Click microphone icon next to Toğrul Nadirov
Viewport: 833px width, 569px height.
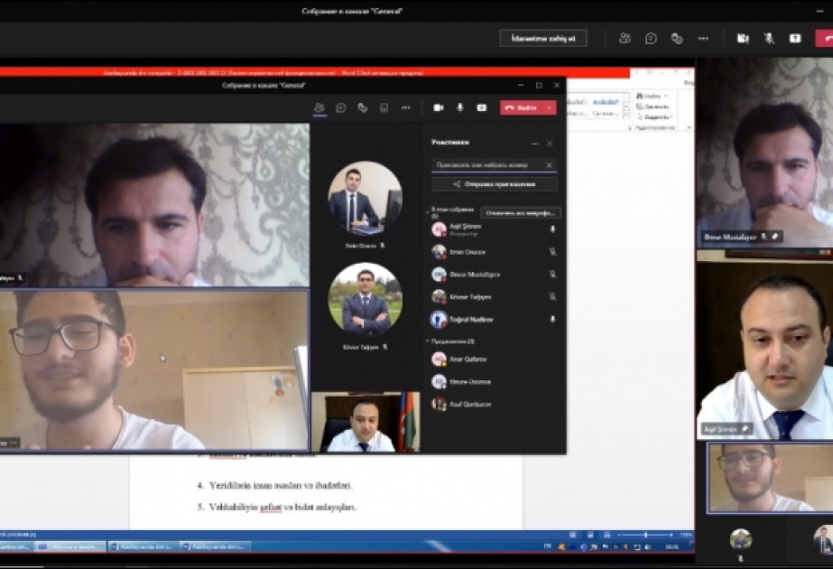pyautogui.click(x=552, y=320)
